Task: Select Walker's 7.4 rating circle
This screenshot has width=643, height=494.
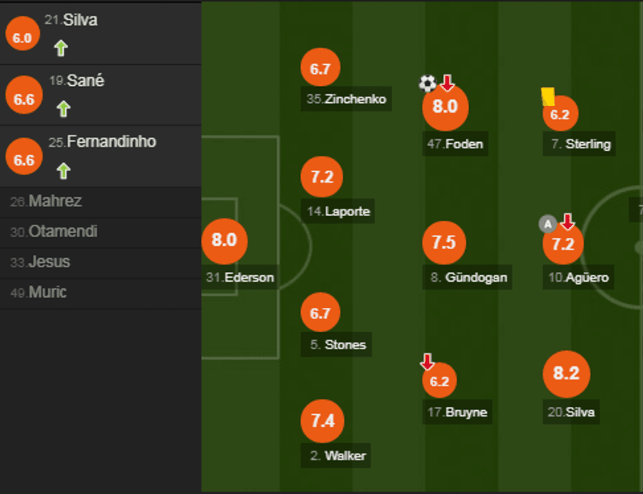Action: click(323, 421)
